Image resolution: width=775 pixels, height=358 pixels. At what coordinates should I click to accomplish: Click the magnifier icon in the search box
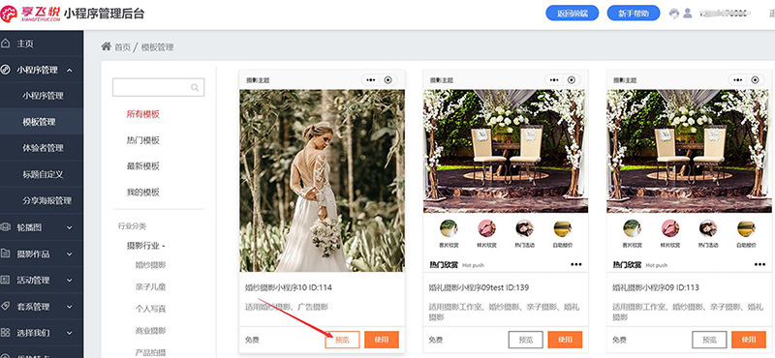[x=195, y=87]
